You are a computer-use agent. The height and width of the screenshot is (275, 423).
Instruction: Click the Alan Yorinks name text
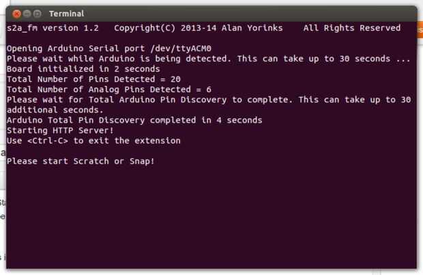pyautogui.click(x=256, y=29)
